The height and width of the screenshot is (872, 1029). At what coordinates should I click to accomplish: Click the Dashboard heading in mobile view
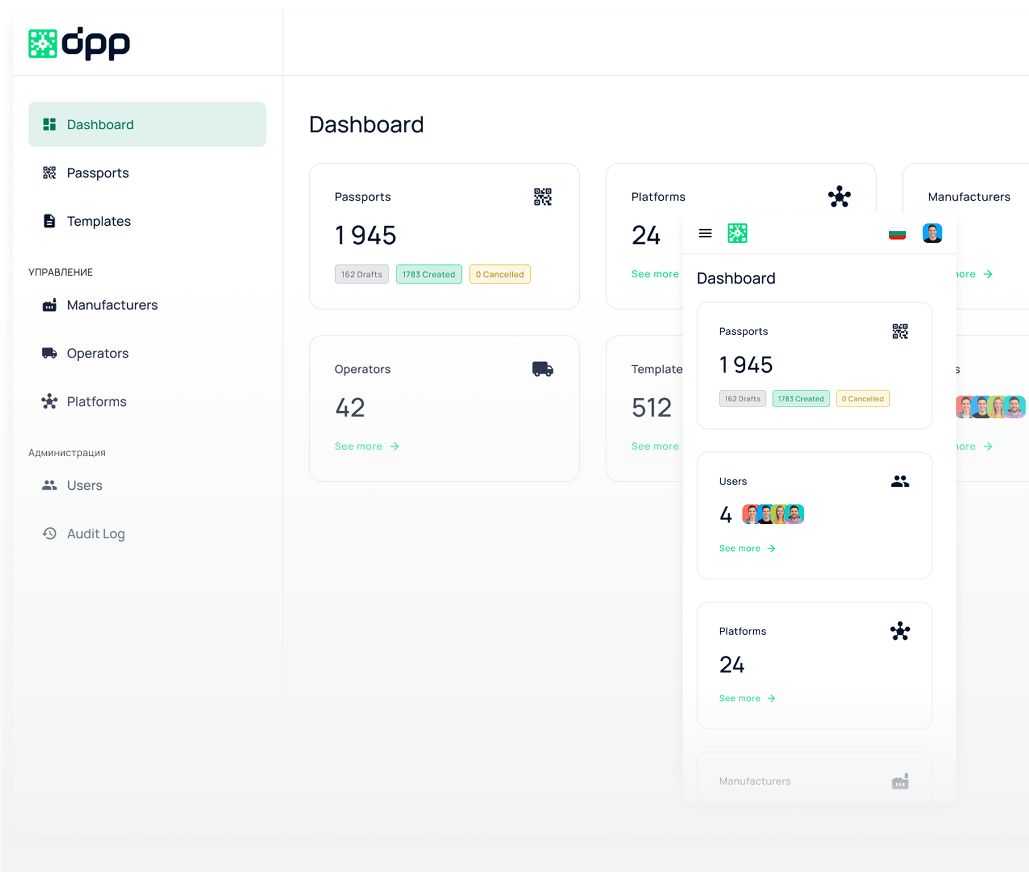[x=736, y=278]
